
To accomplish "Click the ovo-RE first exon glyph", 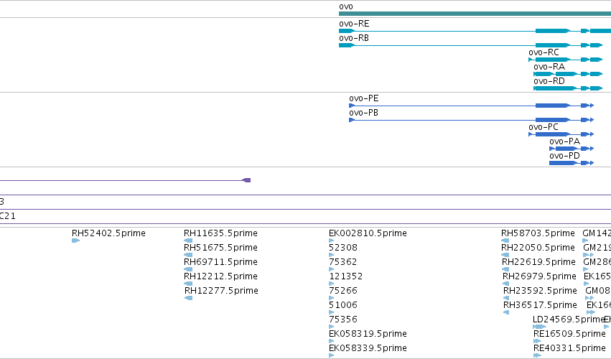I will click(x=347, y=31).
